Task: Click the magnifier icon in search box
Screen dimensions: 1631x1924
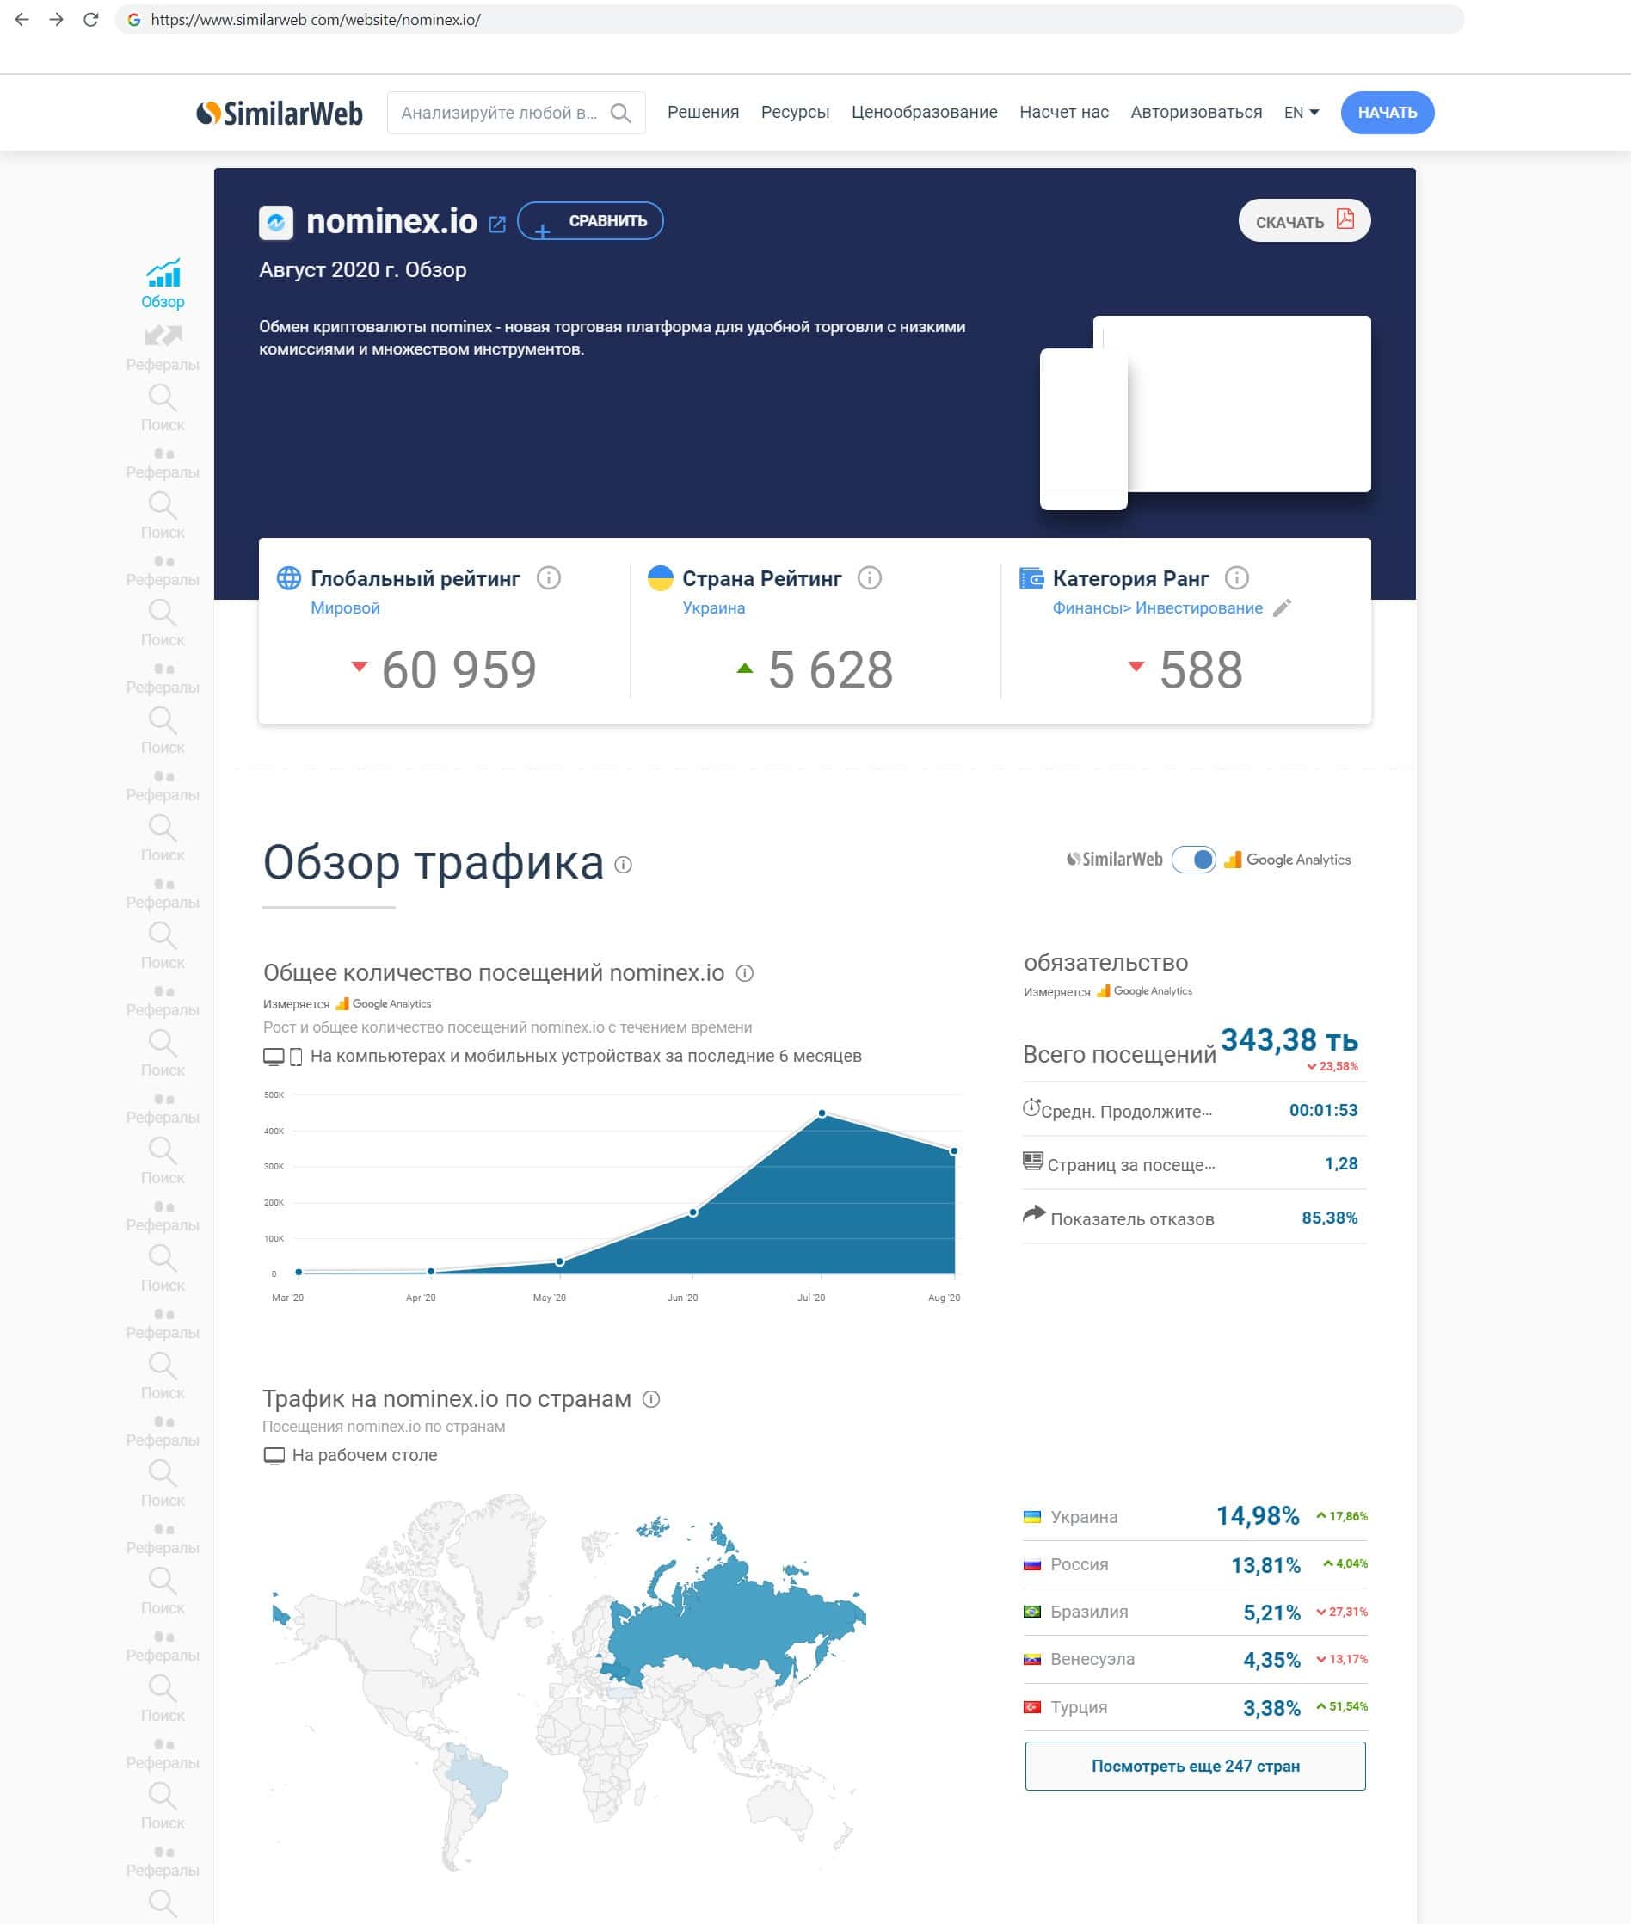Action: 621,113
